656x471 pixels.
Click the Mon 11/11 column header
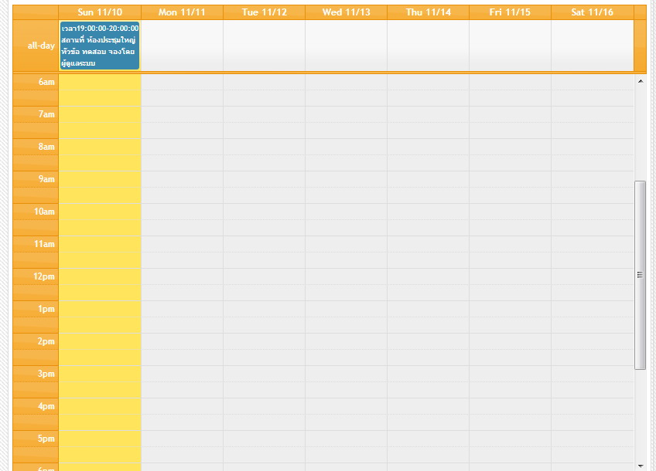(182, 12)
